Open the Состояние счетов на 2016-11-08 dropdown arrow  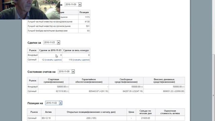pos(73,72)
